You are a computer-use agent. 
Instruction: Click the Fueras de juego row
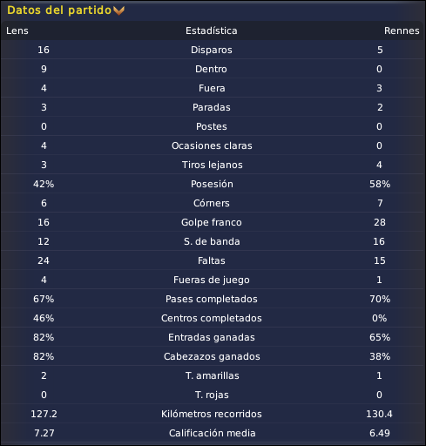(x=213, y=280)
